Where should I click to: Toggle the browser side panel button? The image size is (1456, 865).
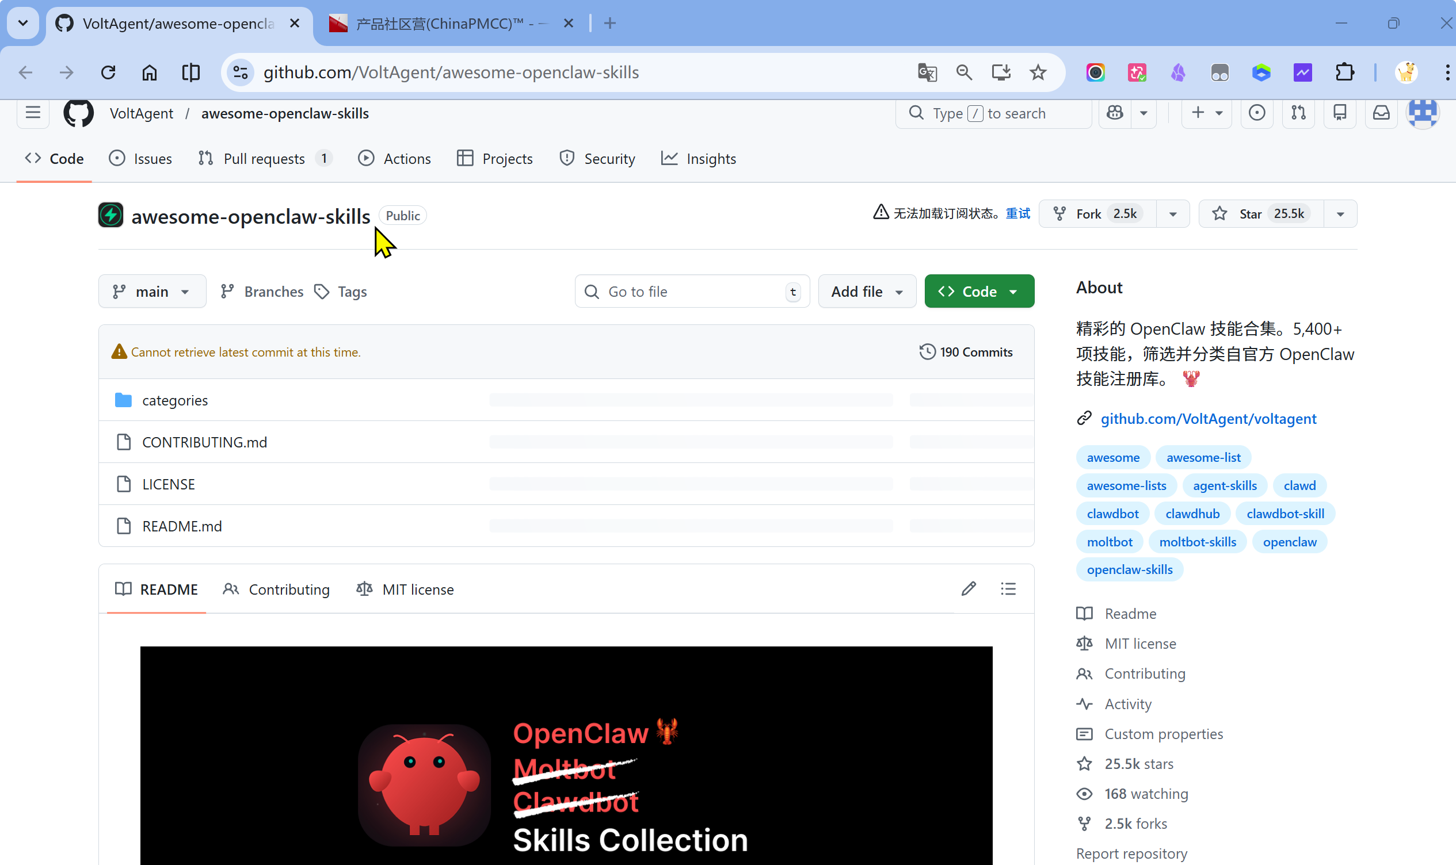click(x=190, y=72)
